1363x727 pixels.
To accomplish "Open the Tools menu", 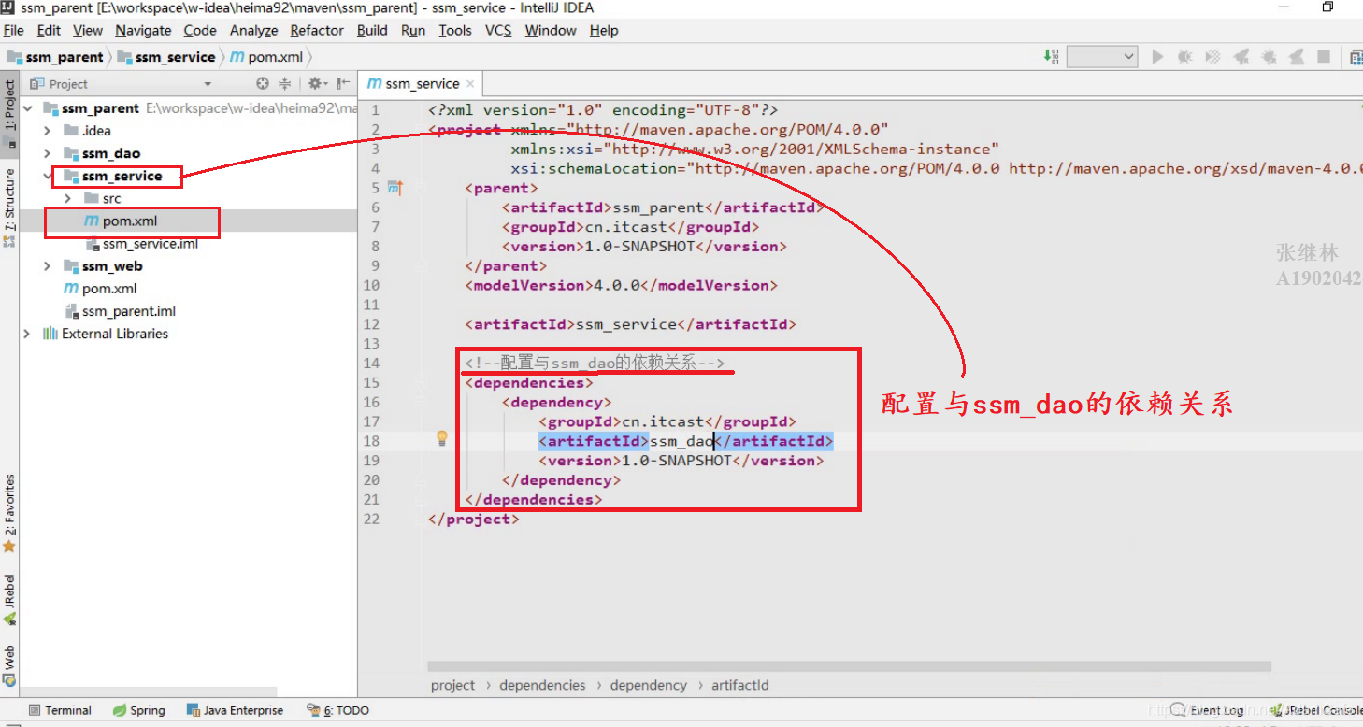I will click(x=455, y=30).
